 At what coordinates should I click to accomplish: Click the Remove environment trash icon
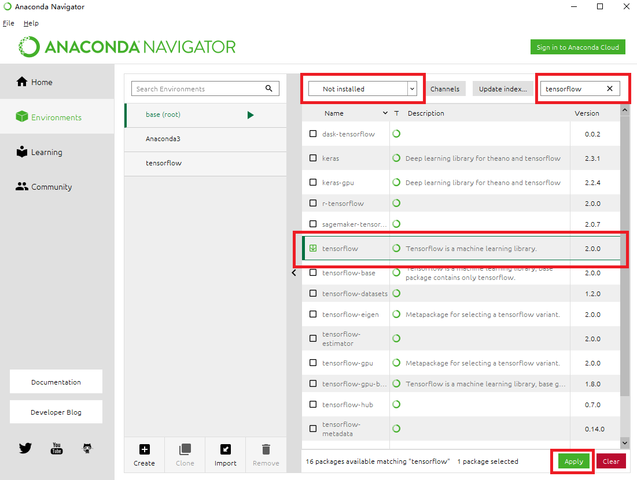[x=266, y=449]
